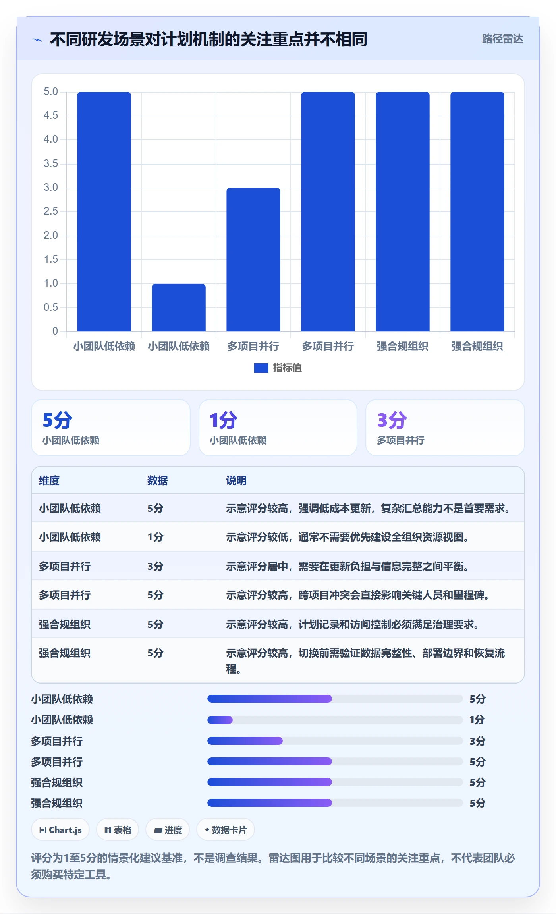The width and height of the screenshot is (556, 914).
Task: Select the row about 计划记录和访问控制
Action: [x=278, y=624]
